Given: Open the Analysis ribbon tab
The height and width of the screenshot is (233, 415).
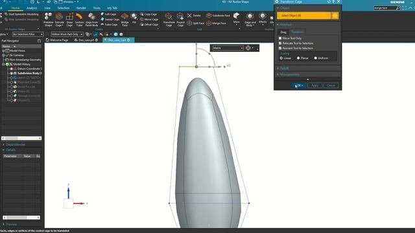Looking at the screenshot, I should 32,8.
